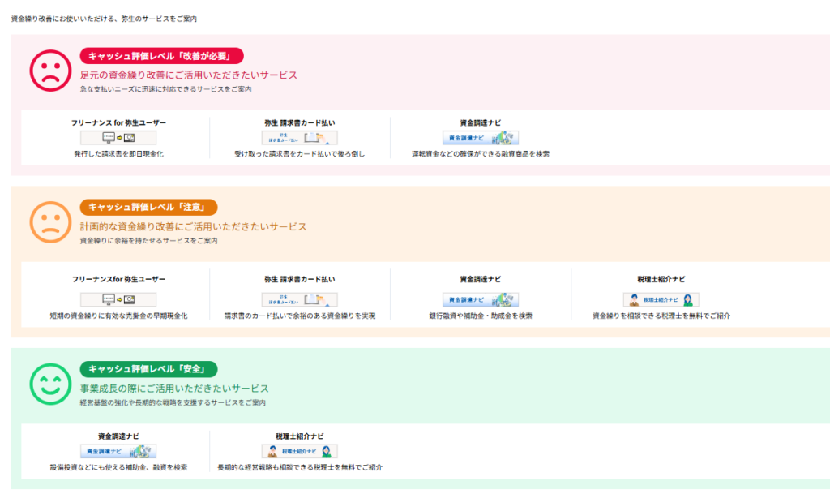Image resolution: width=830 pixels, height=494 pixels.
Task: Click 請求書カード払い banner image in 改善が必要 section
Action: pos(299,138)
